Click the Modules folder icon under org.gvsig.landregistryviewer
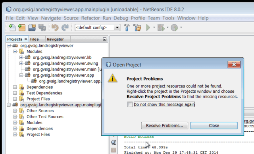 [x=21, y=51]
